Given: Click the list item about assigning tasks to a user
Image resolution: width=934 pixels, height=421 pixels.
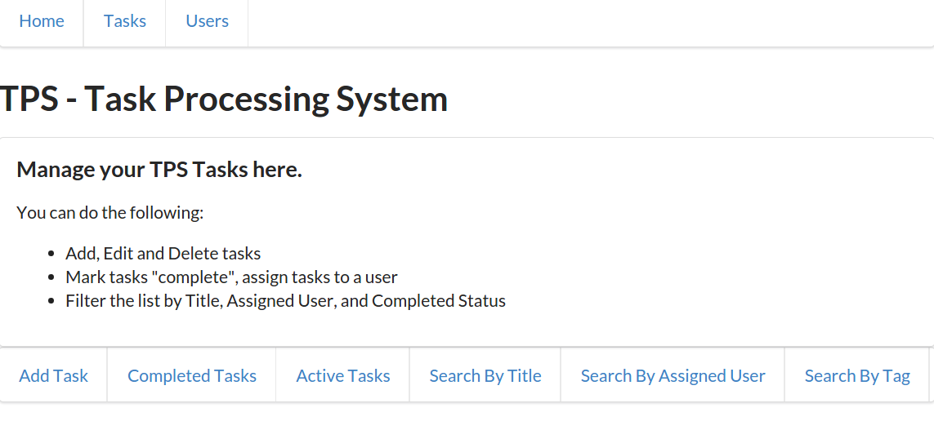Looking at the screenshot, I should (x=231, y=277).
